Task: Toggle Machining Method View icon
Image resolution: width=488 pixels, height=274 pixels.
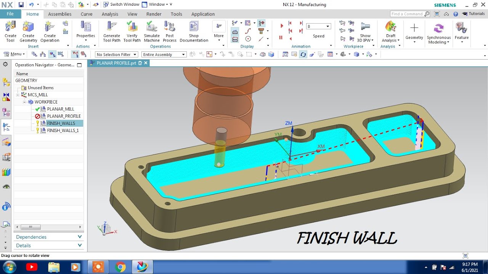Action: [61, 54]
